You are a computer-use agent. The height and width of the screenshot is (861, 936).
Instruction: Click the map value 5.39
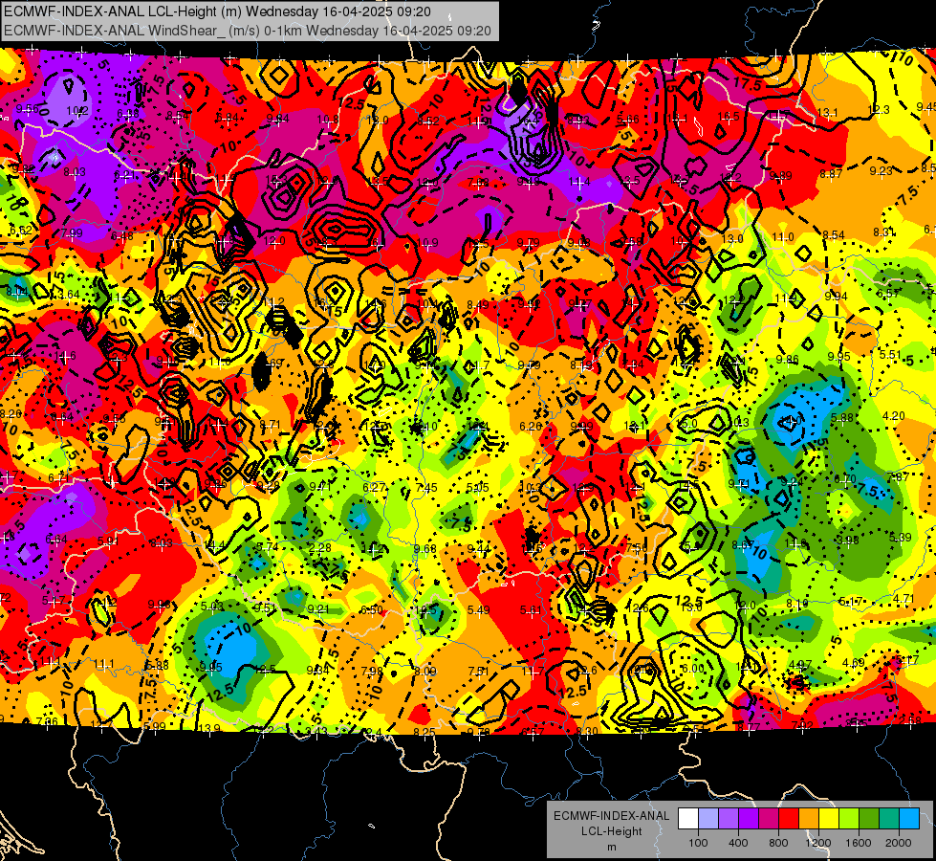coord(901,537)
